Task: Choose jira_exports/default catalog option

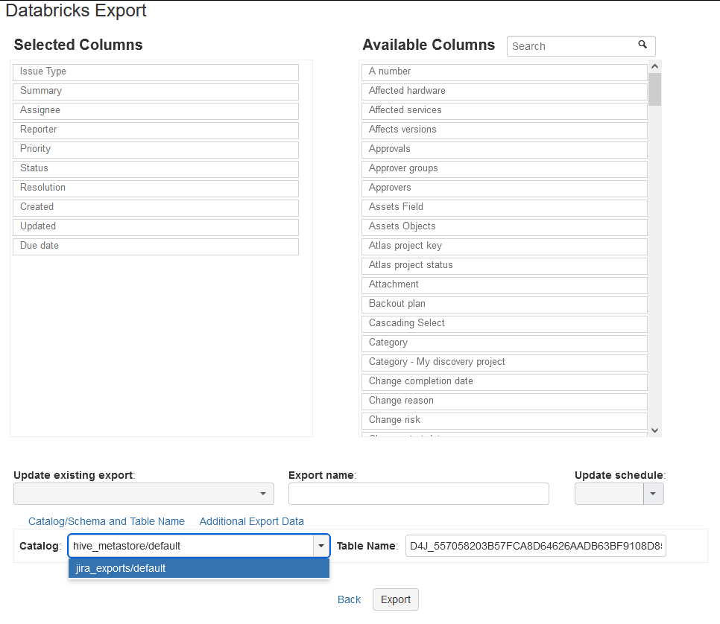Action: pos(199,568)
